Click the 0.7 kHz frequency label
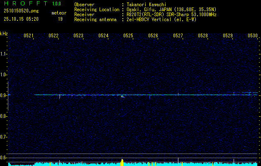This screenshot has width=261, height=166. point(3,137)
